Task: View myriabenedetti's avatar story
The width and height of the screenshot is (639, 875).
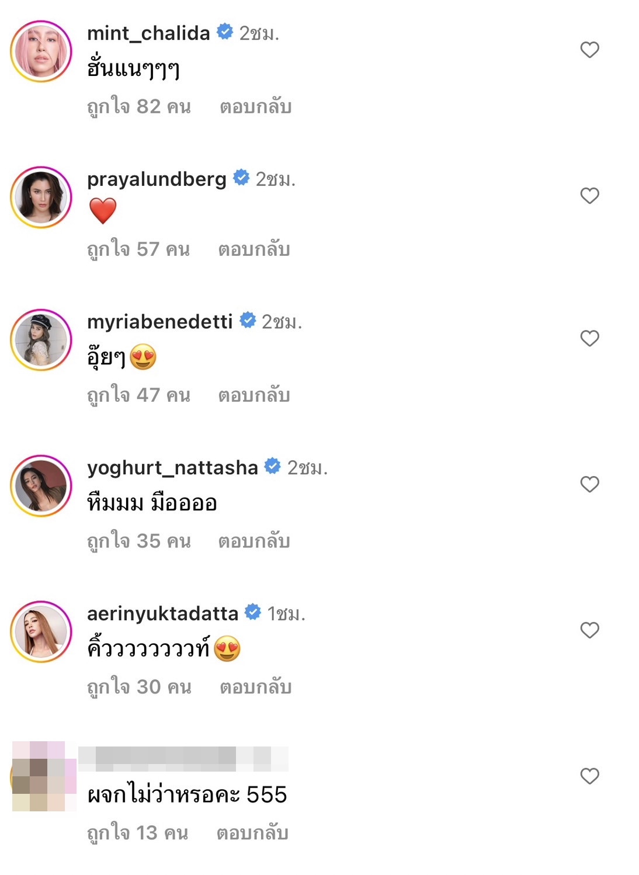Action: coord(41,340)
